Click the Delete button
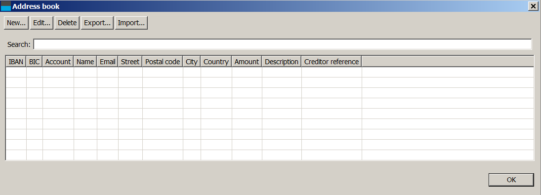The image size is (541, 195). (67, 23)
